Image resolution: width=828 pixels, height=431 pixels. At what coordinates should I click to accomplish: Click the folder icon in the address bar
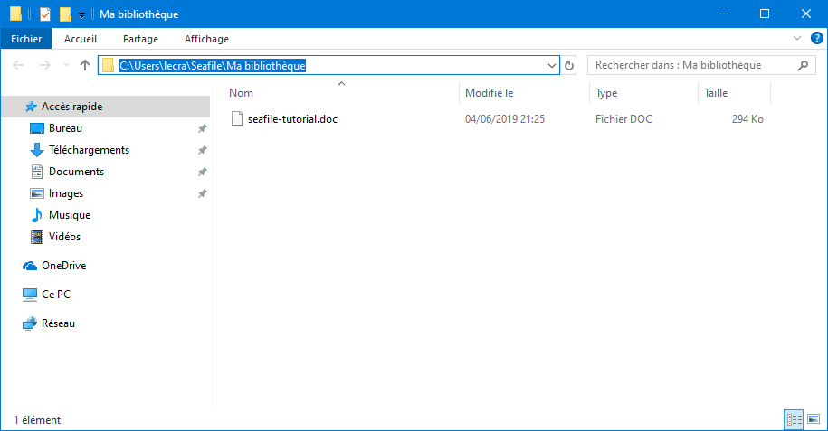[109, 65]
